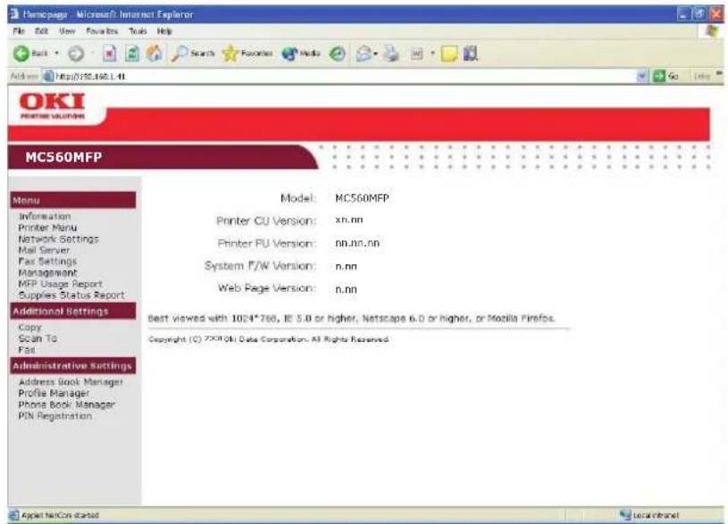The height and width of the screenshot is (524, 728).
Task: Click the Web Page Version label
Action: point(266,288)
